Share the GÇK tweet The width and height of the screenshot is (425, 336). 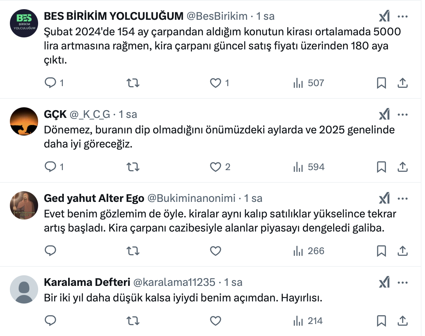pyautogui.click(x=402, y=167)
